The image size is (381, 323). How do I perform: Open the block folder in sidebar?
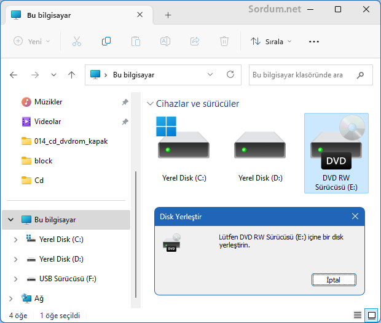pyautogui.click(x=37, y=161)
